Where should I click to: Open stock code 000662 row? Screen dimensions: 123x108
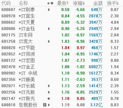pyautogui.click(x=61, y=22)
